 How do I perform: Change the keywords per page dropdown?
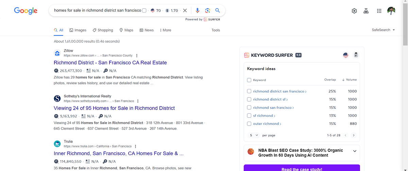click(254, 135)
